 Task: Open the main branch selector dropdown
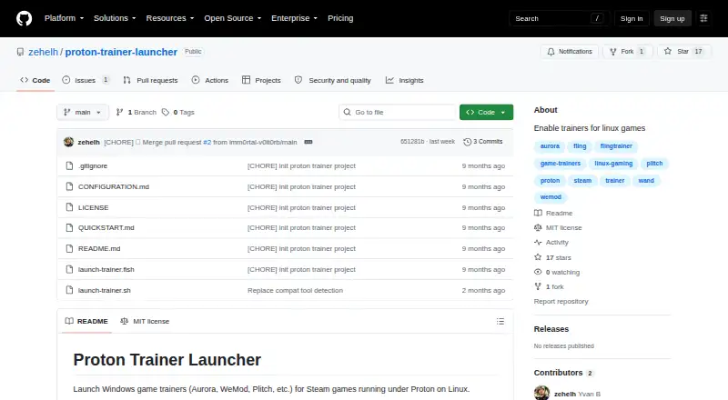(83, 113)
